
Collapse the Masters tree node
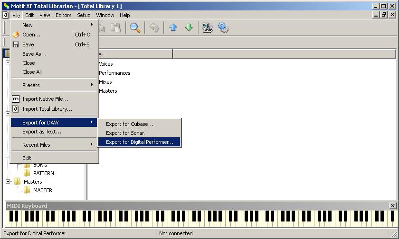pyautogui.click(x=8, y=181)
